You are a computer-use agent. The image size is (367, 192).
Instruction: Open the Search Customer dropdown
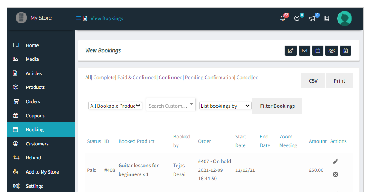[171, 104]
